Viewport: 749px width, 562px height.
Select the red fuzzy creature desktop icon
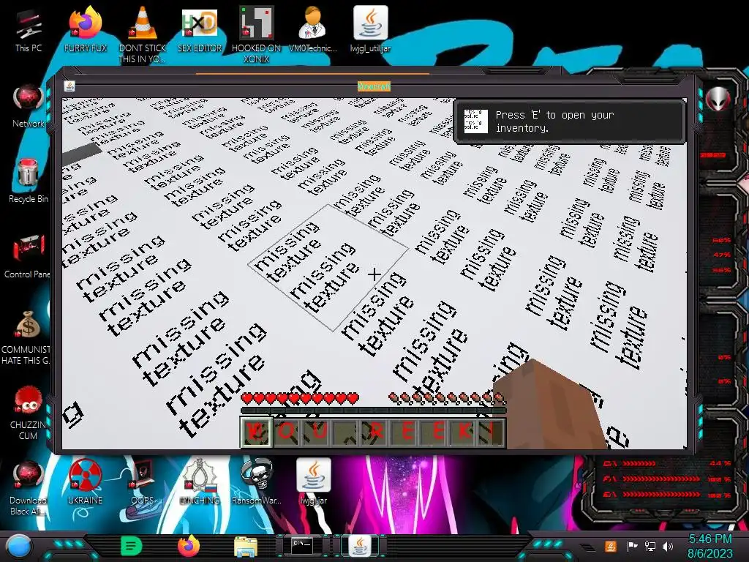coord(28,412)
